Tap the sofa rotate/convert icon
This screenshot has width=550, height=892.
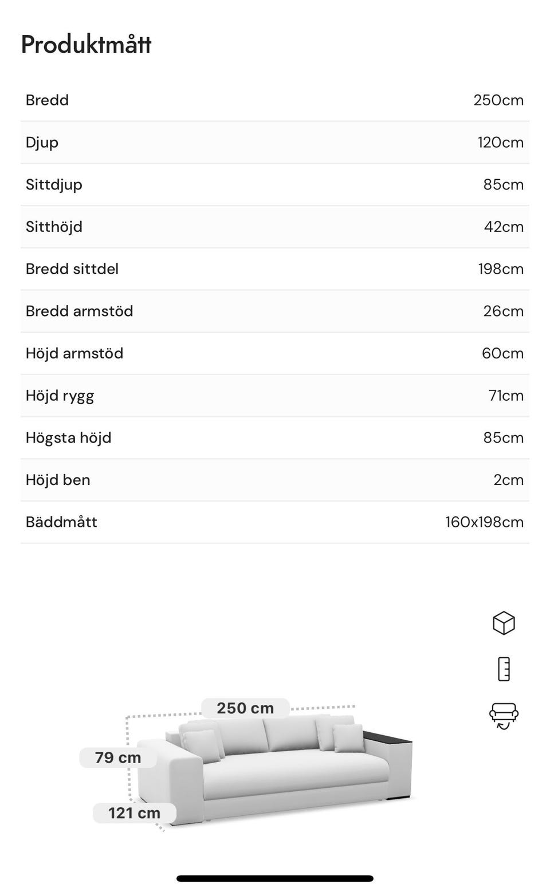click(x=504, y=716)
